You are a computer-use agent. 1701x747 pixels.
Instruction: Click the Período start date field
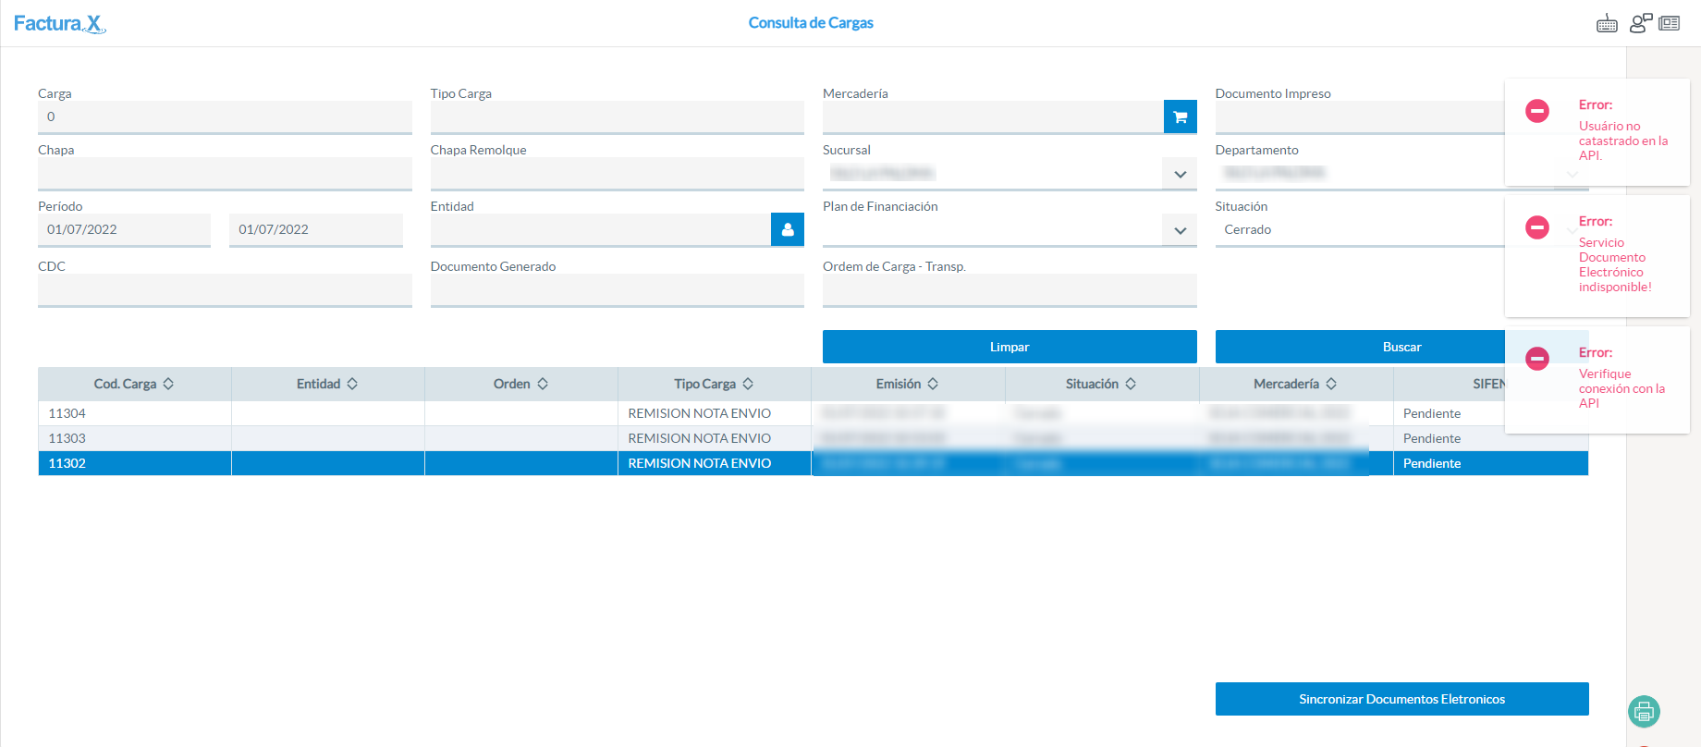[x=124, y=229]
